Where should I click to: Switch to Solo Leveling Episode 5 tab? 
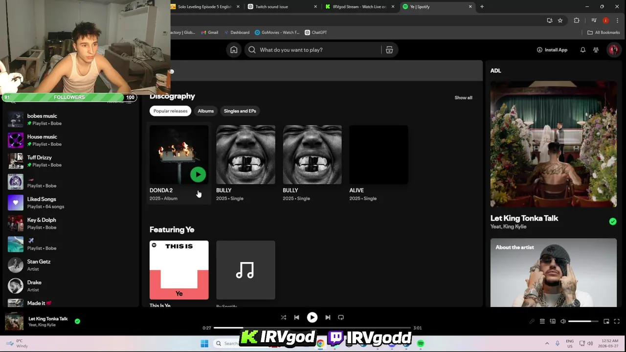point(205,7)
